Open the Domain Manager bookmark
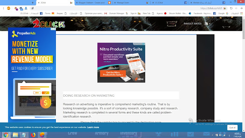The height and width of the screenshot is (138, 245). 118,13
